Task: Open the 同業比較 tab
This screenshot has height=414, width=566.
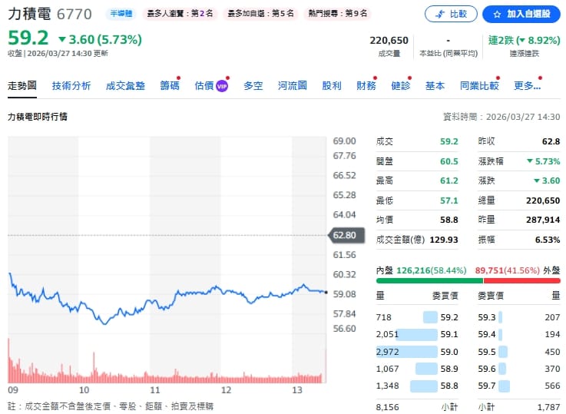Action: tap(479, 86)
